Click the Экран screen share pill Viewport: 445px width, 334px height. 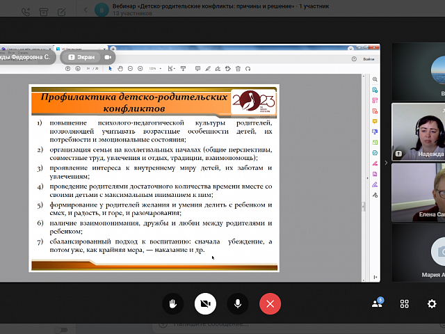(x=82, y=57)
